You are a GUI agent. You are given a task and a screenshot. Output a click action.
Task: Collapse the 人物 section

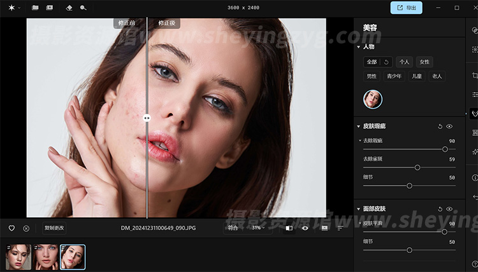coord(359,47)
